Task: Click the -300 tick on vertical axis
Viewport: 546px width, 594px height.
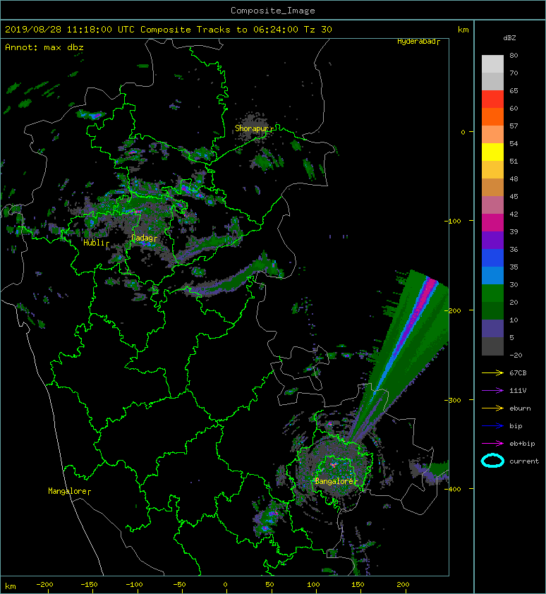Action: click(452, 400)
